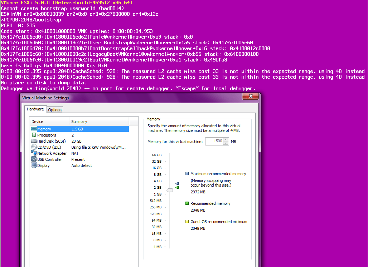Select the Processors chip icon
368x267 pixels.
(x=34, y=135)
